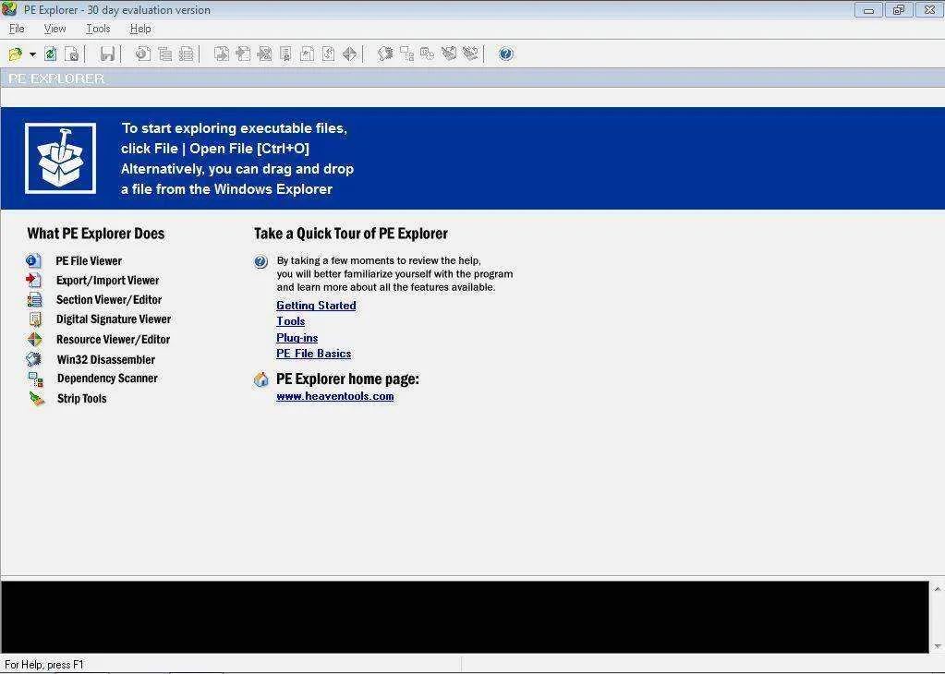Open the View menu
Image resolution: width=945 pixels, height=674 pixels.
coord(55,29)
